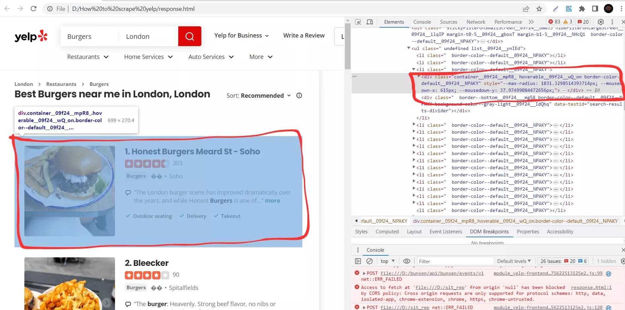The image size is (625, 310).
Task: Open the profile avatar icon
Action: click(x=609, y=9)
